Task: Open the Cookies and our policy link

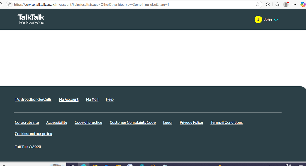Action: pos(33,134)
